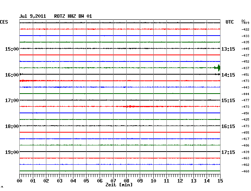Select the UTC time label "14:15"
The height and width of the screenshot is (191, 251).
pos(228,75)
